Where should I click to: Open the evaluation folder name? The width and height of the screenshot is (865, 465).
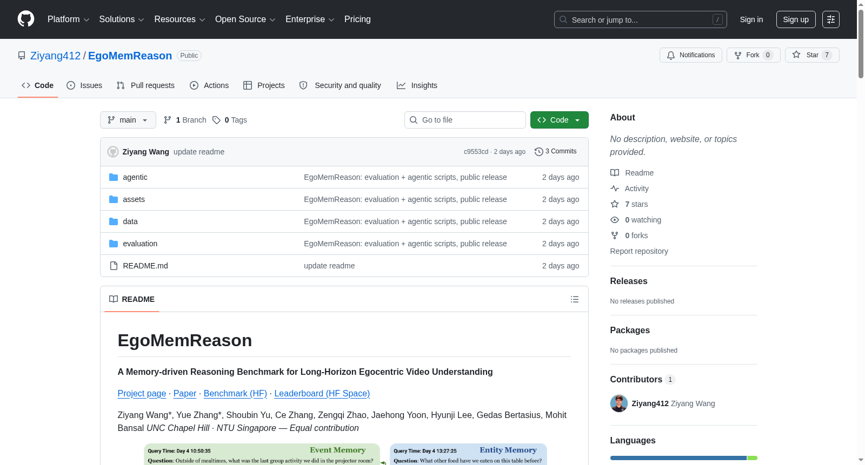tap(140, 244)
